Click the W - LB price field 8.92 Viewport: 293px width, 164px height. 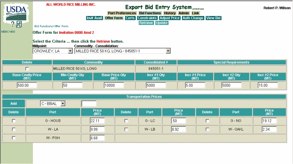pyautogui.click(x=179, y=129)
